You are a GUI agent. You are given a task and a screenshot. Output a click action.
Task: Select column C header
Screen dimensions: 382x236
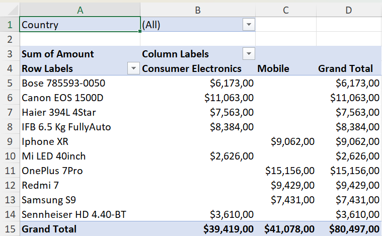pyautogui.click(x=286, y=10)
